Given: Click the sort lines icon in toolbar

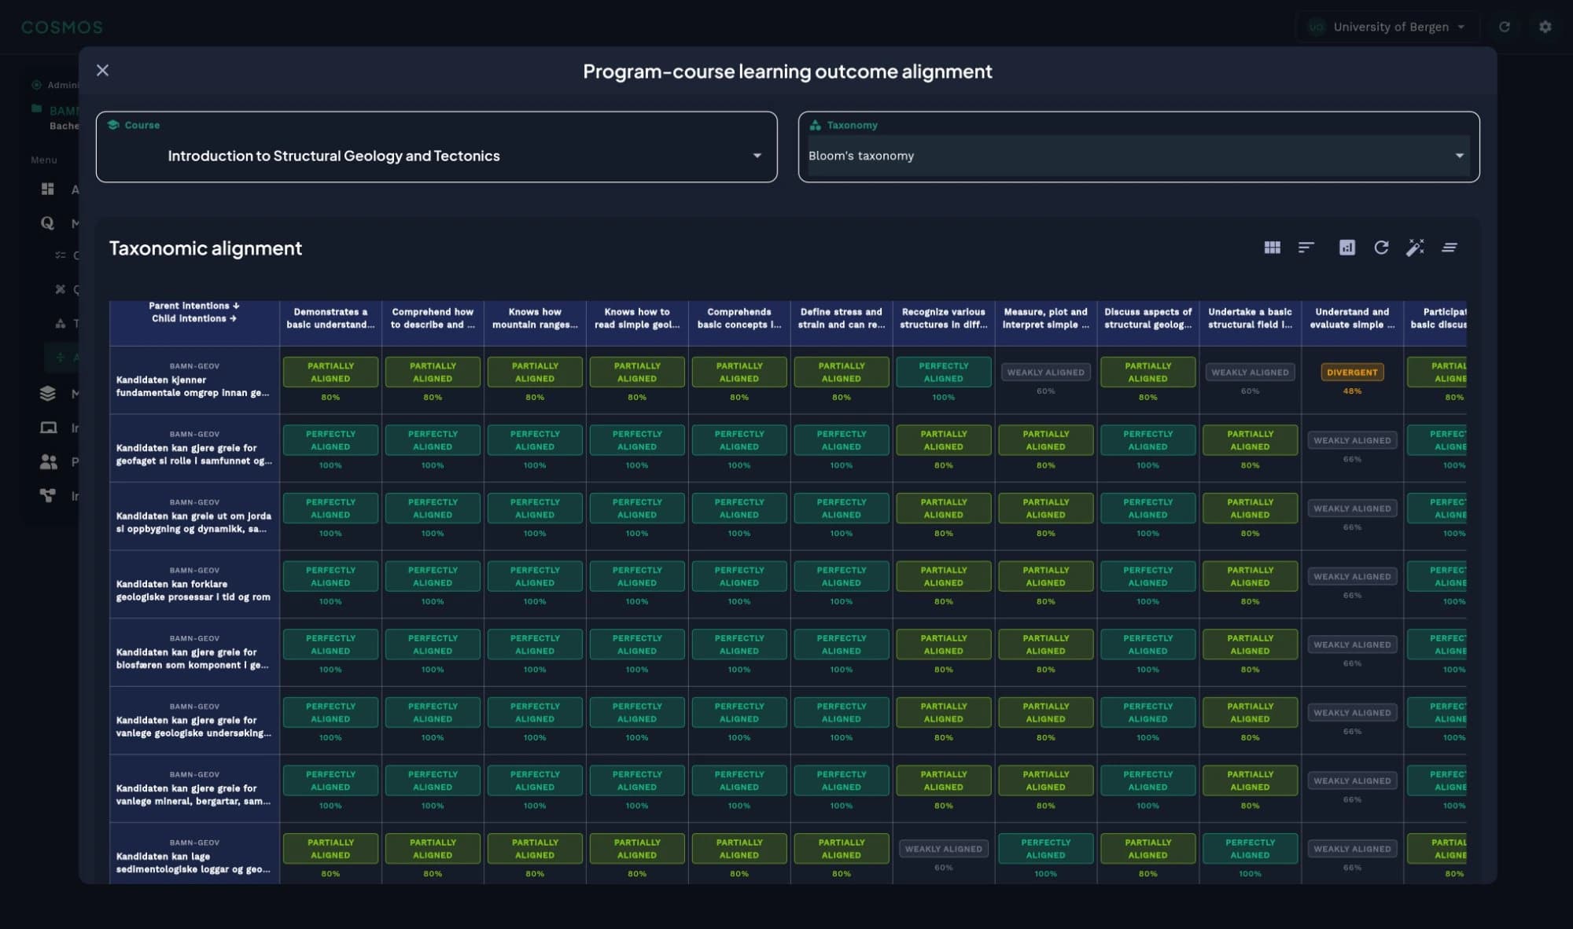Looking at the screenshot, I should (x=1306, y=248).
